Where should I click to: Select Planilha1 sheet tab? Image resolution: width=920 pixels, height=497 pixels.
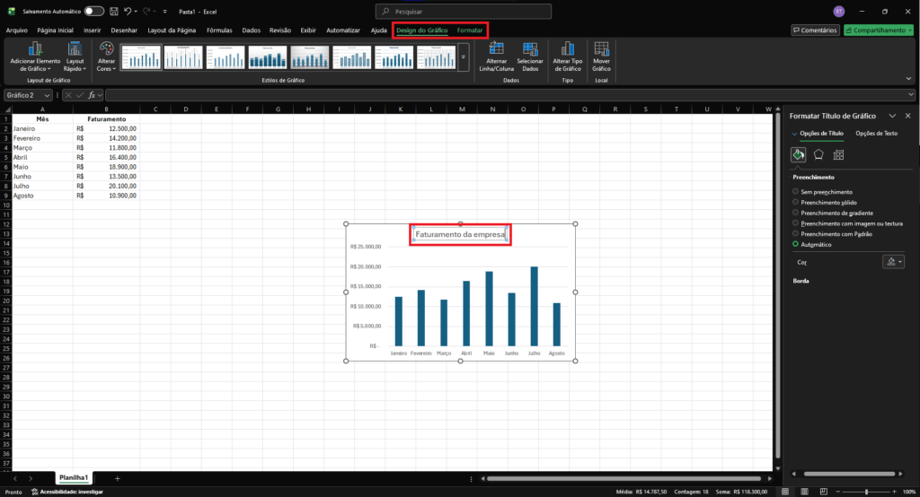click(74, 477)
